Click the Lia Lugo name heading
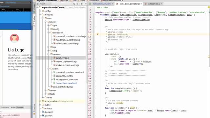 point(16,50)
